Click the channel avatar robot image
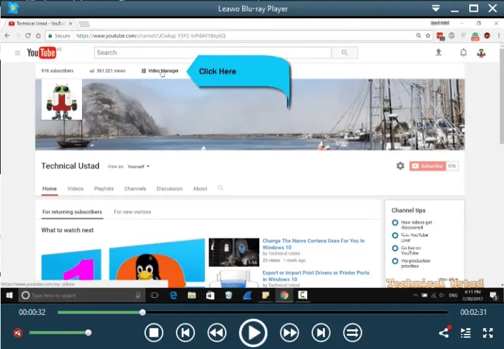The image size is (504, 349). [62, 100]
